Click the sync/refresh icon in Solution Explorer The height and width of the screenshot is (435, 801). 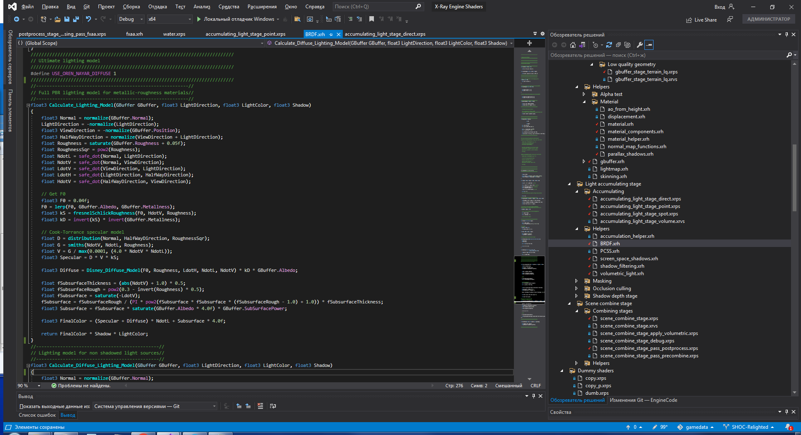pyautogui.click(x=609, y=45)
